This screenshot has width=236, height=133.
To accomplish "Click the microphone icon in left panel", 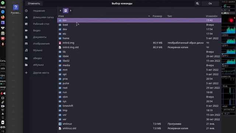I will click(1, 93).
